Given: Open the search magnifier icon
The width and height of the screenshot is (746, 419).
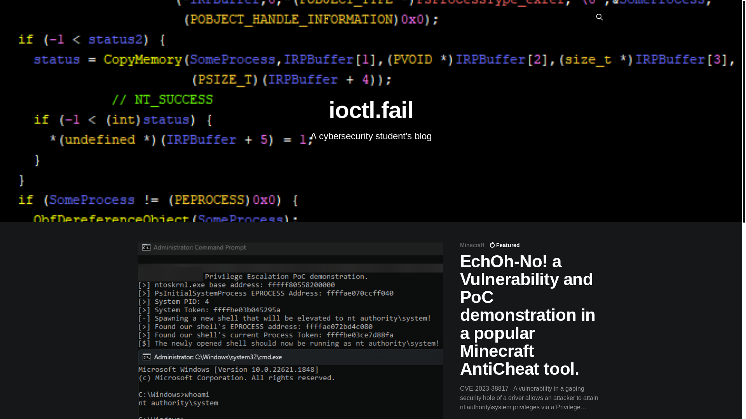Looking at the screenshot, I should point(599,17).
